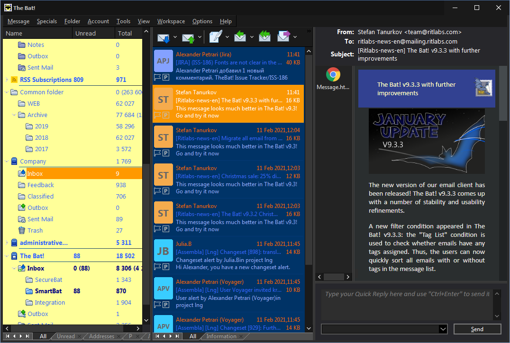The height and width of the screenshot is (343, 510).
Task: Toggle flag on User Voyager invited message
Action: 157,305
